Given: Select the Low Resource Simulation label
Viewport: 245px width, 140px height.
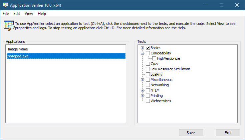Looking at the screenshot, I should click(170, 69).
